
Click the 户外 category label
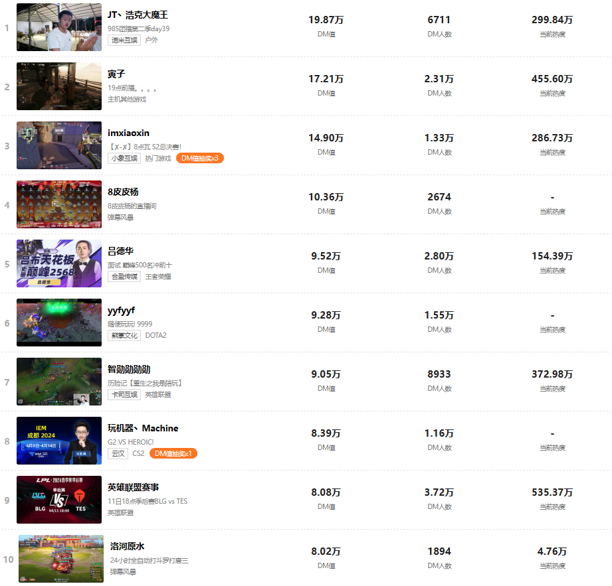[x=152, y=40]
